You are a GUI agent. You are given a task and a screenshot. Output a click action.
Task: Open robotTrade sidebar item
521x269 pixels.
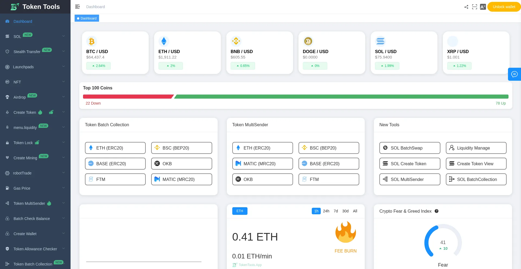point(35,173)
